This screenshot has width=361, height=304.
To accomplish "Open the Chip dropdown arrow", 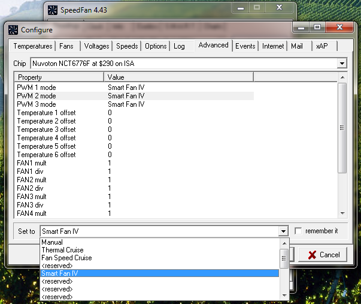I will [x=342, y=64].
